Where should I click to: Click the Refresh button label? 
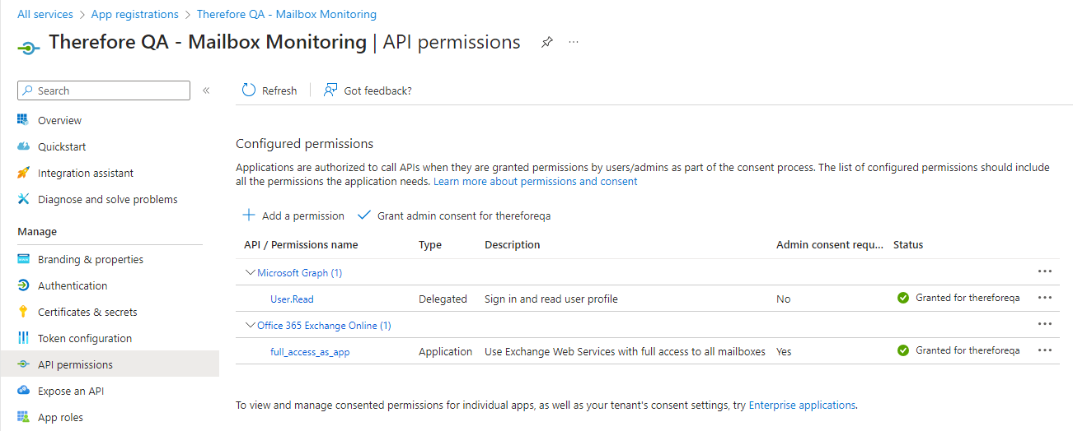(x=279, y=90)
